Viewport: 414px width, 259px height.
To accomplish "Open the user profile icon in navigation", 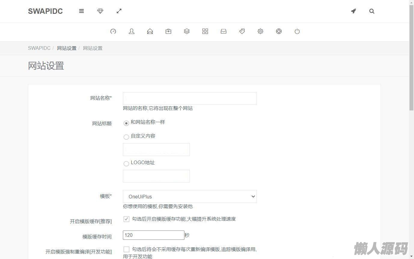I will point(132,31).
